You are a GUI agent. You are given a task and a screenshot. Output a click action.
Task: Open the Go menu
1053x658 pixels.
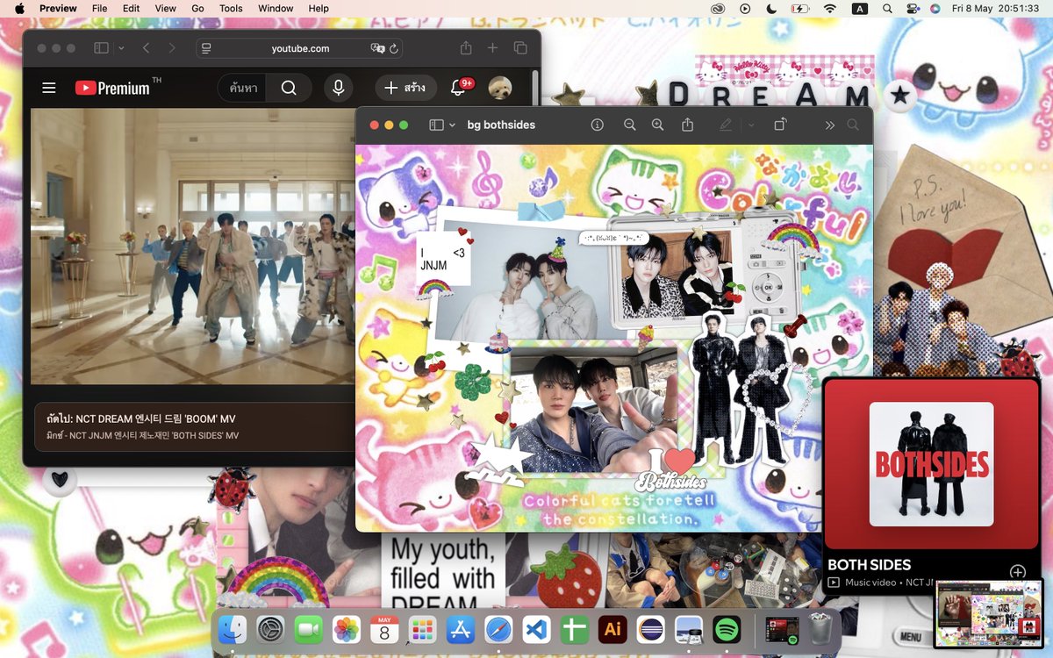198,8
